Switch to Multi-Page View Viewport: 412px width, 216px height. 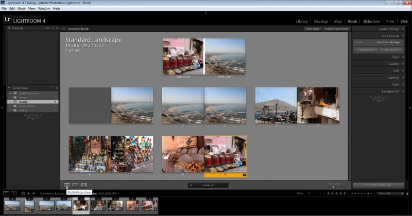67,185
